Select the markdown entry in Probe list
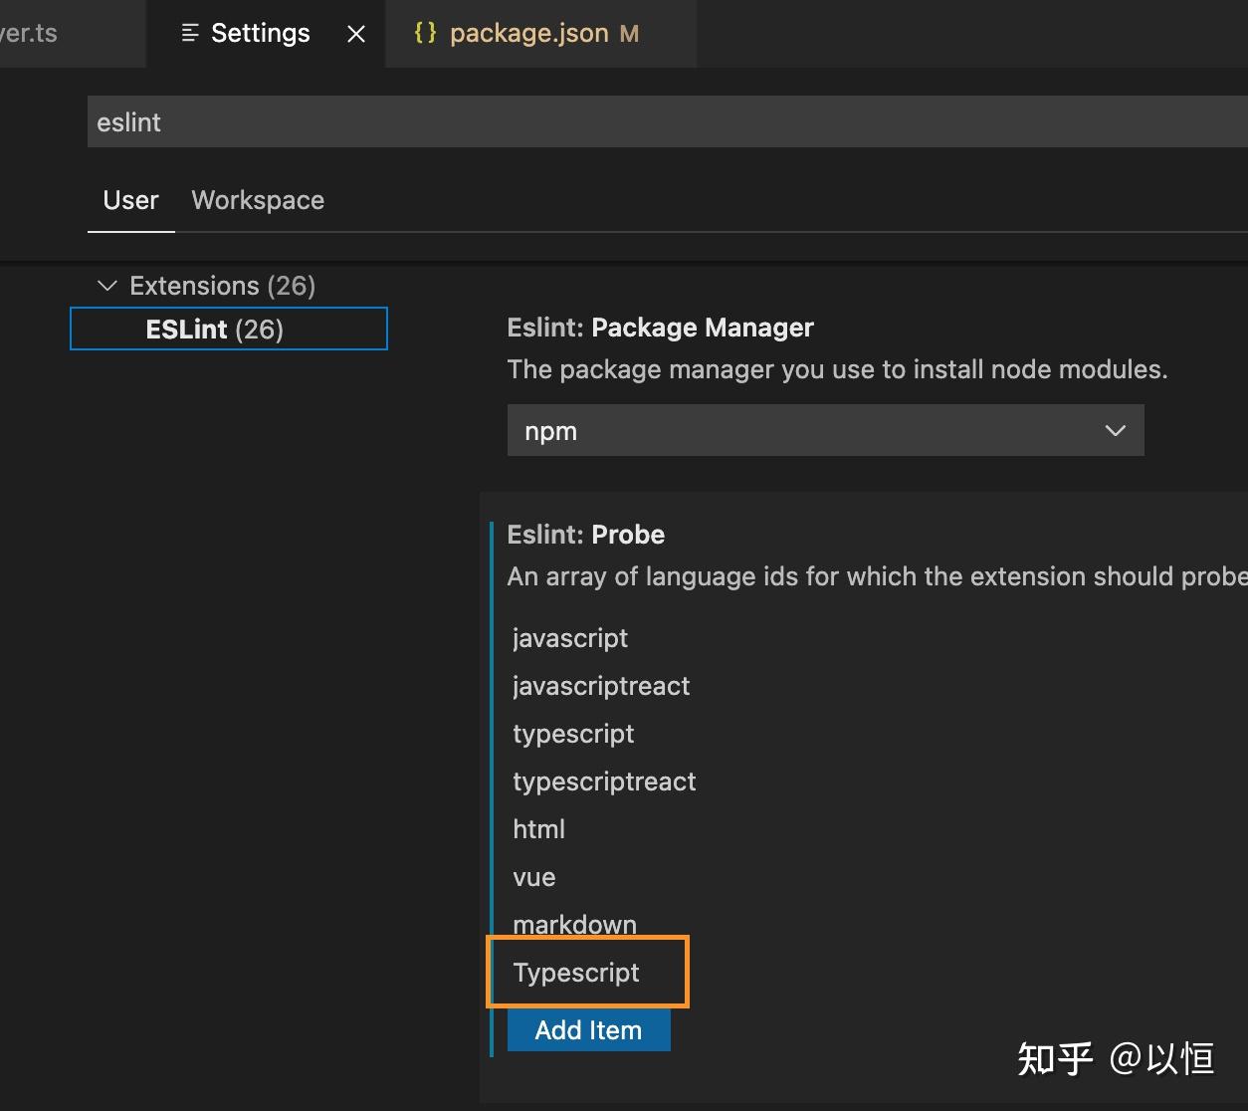1248x1111 pixels. [x=574, y=924]
